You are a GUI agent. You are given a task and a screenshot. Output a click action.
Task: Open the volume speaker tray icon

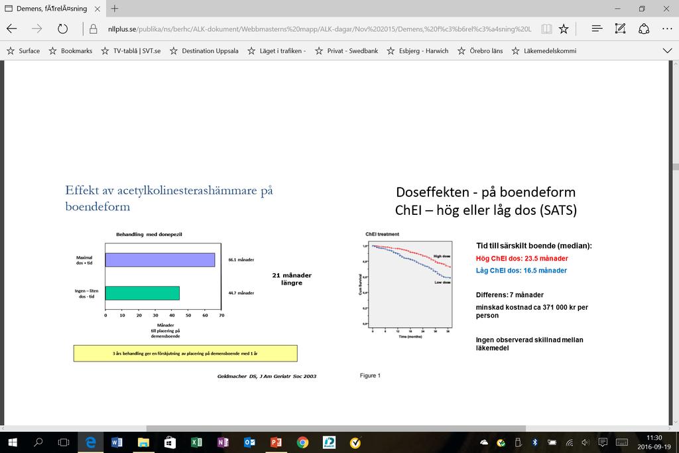pos(586,442)
